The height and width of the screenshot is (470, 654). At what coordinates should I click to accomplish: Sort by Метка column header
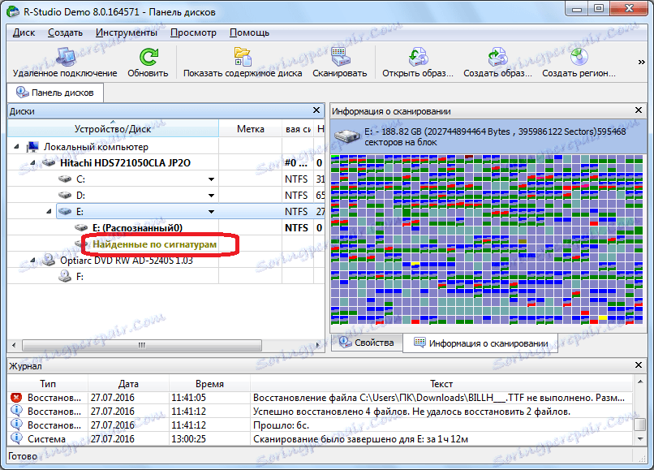coord(250,128)
